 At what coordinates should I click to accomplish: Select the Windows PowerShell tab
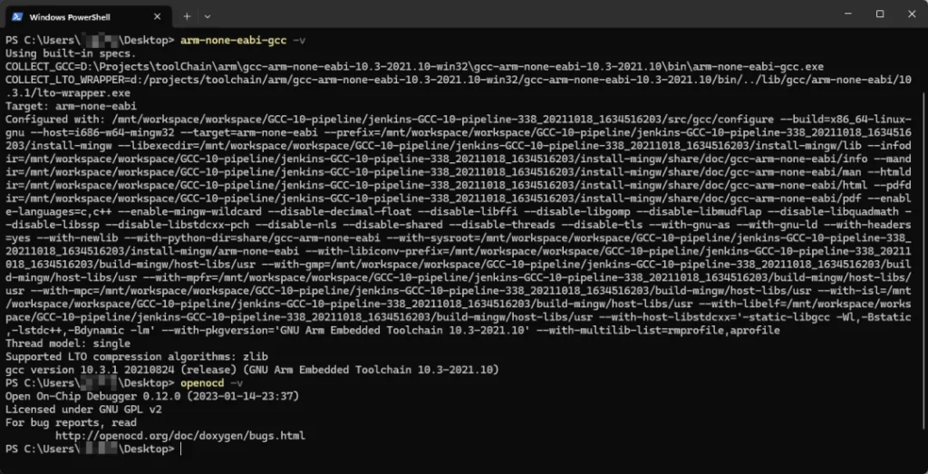pyautogui.click(x=82, y=16)
